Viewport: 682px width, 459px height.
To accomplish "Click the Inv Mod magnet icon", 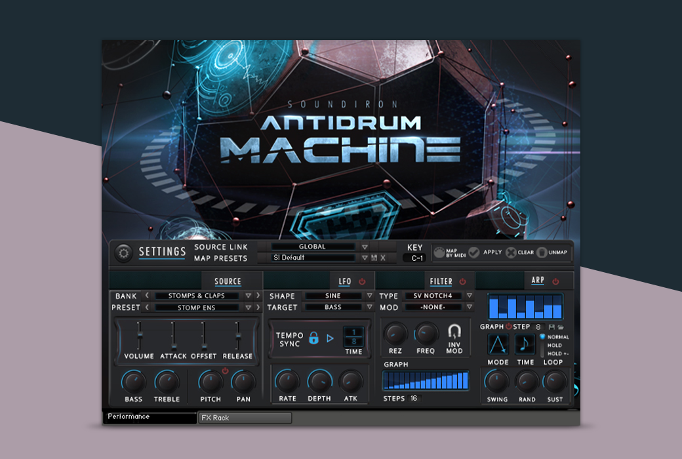I will coord(454,332).
